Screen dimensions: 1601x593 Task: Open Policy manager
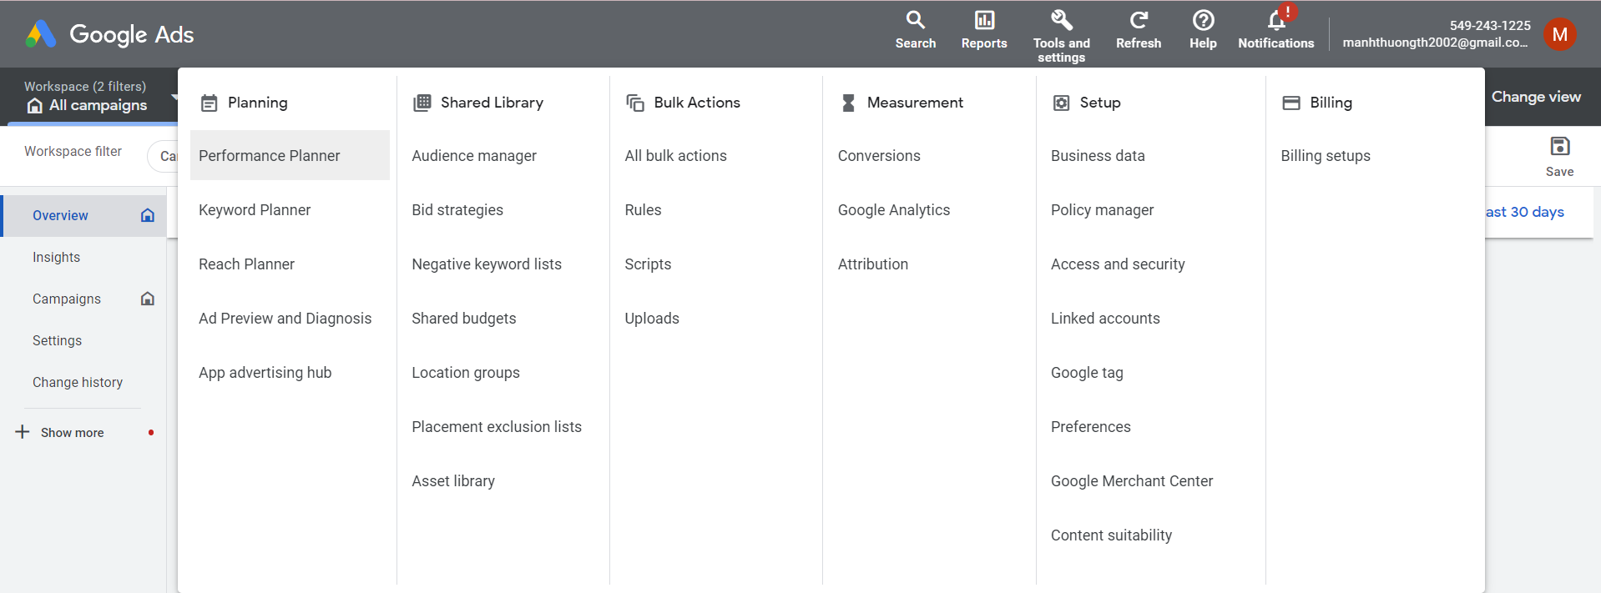[x=1102, y=210]
